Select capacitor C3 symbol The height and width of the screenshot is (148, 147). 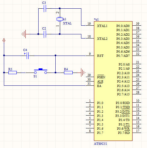[x=45, y=8]
